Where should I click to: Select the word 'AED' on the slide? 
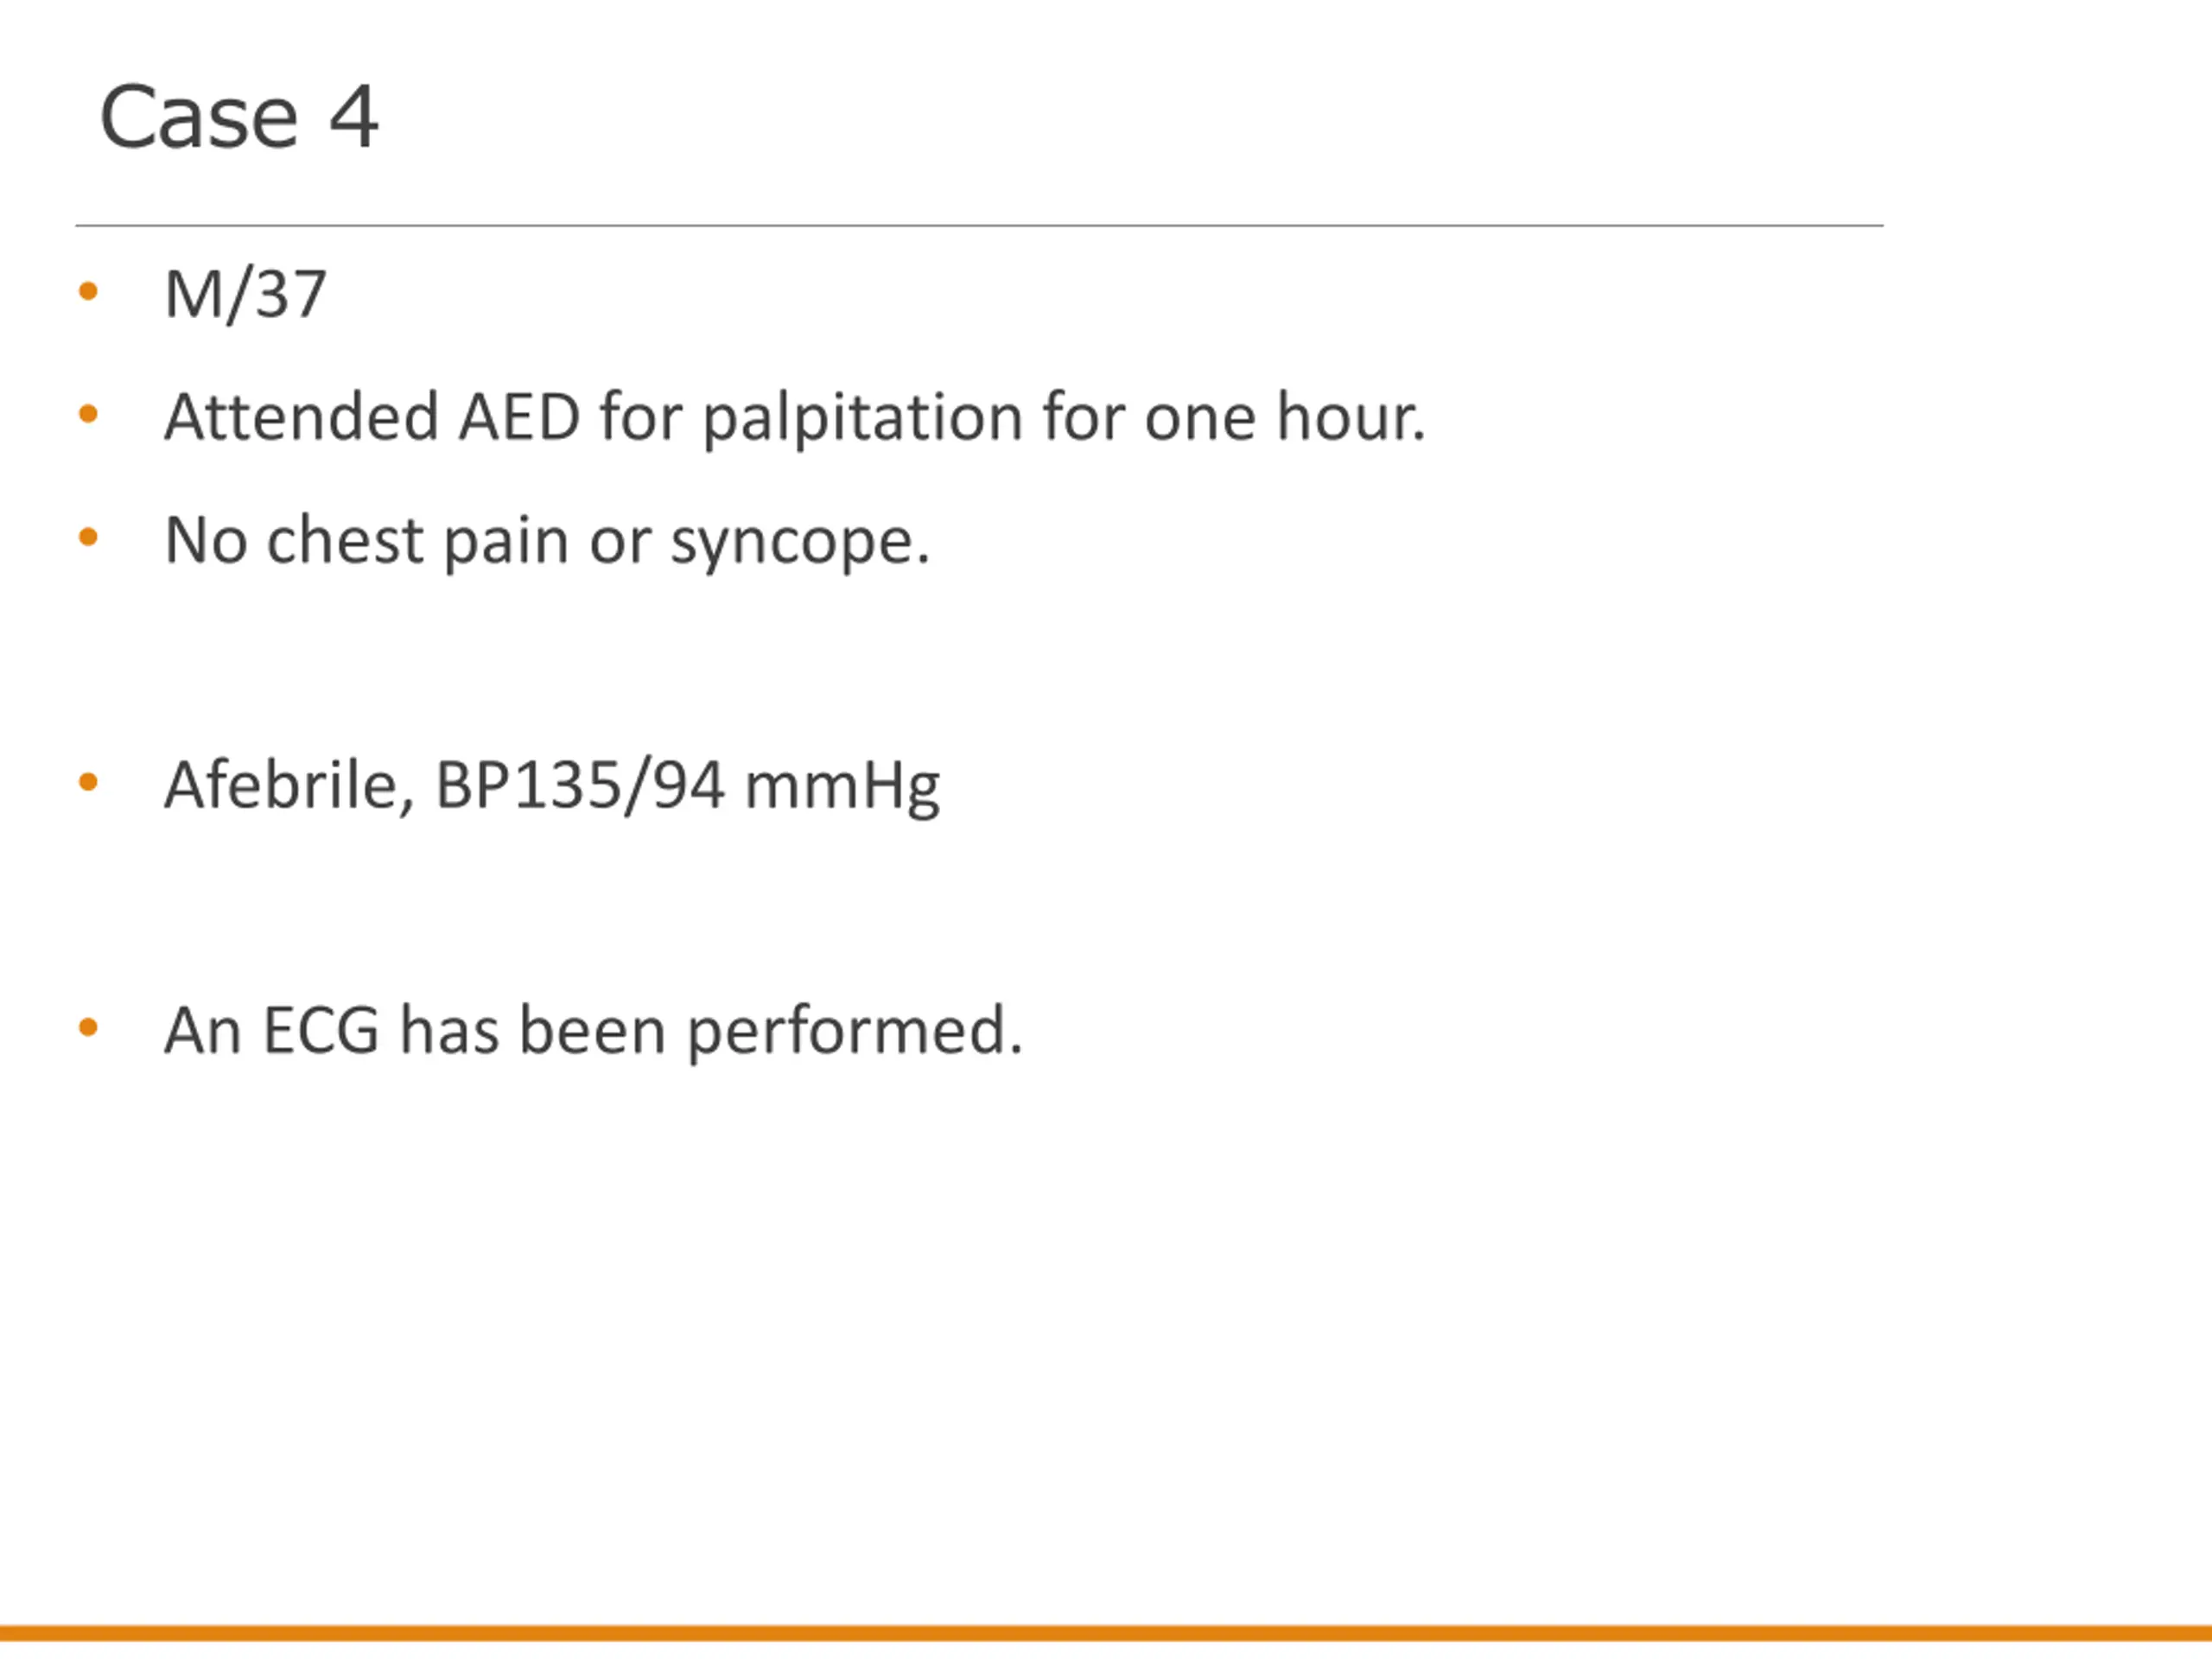519,416
